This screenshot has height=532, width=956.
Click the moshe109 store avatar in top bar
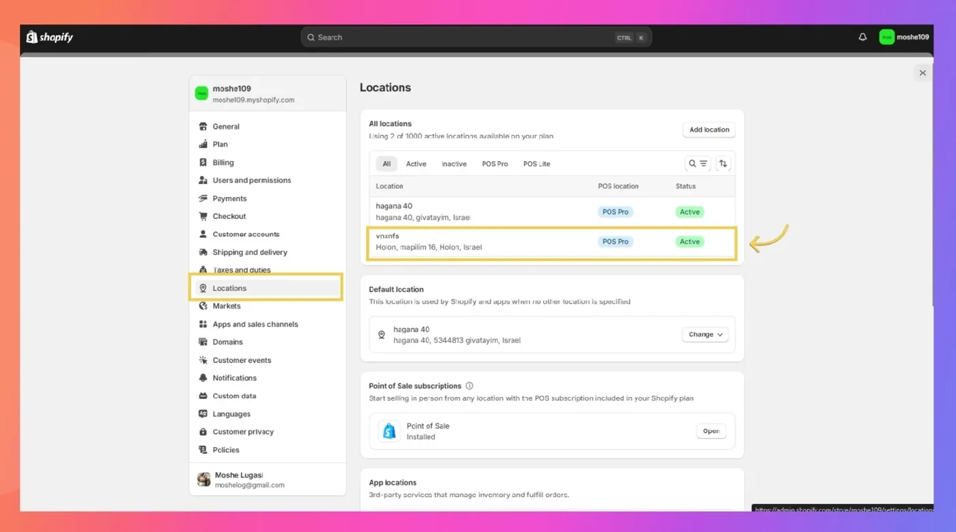[x=886, y=38]
